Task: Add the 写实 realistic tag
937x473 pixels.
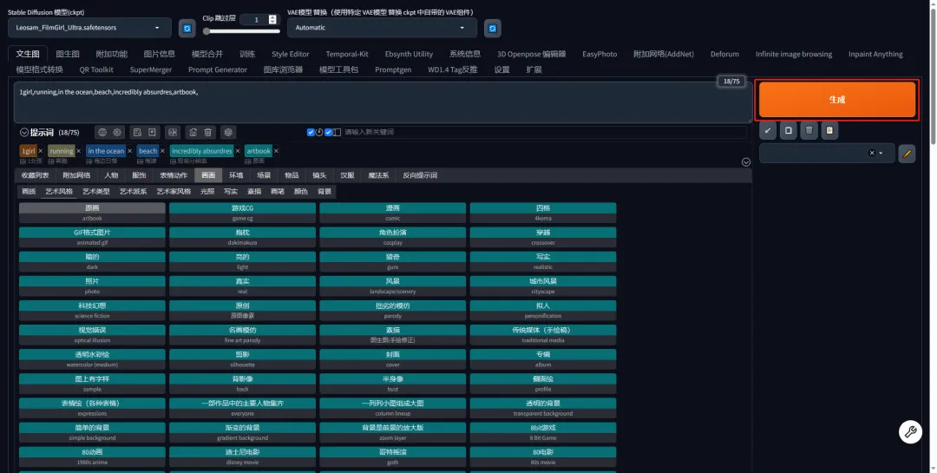Action: 542,261
